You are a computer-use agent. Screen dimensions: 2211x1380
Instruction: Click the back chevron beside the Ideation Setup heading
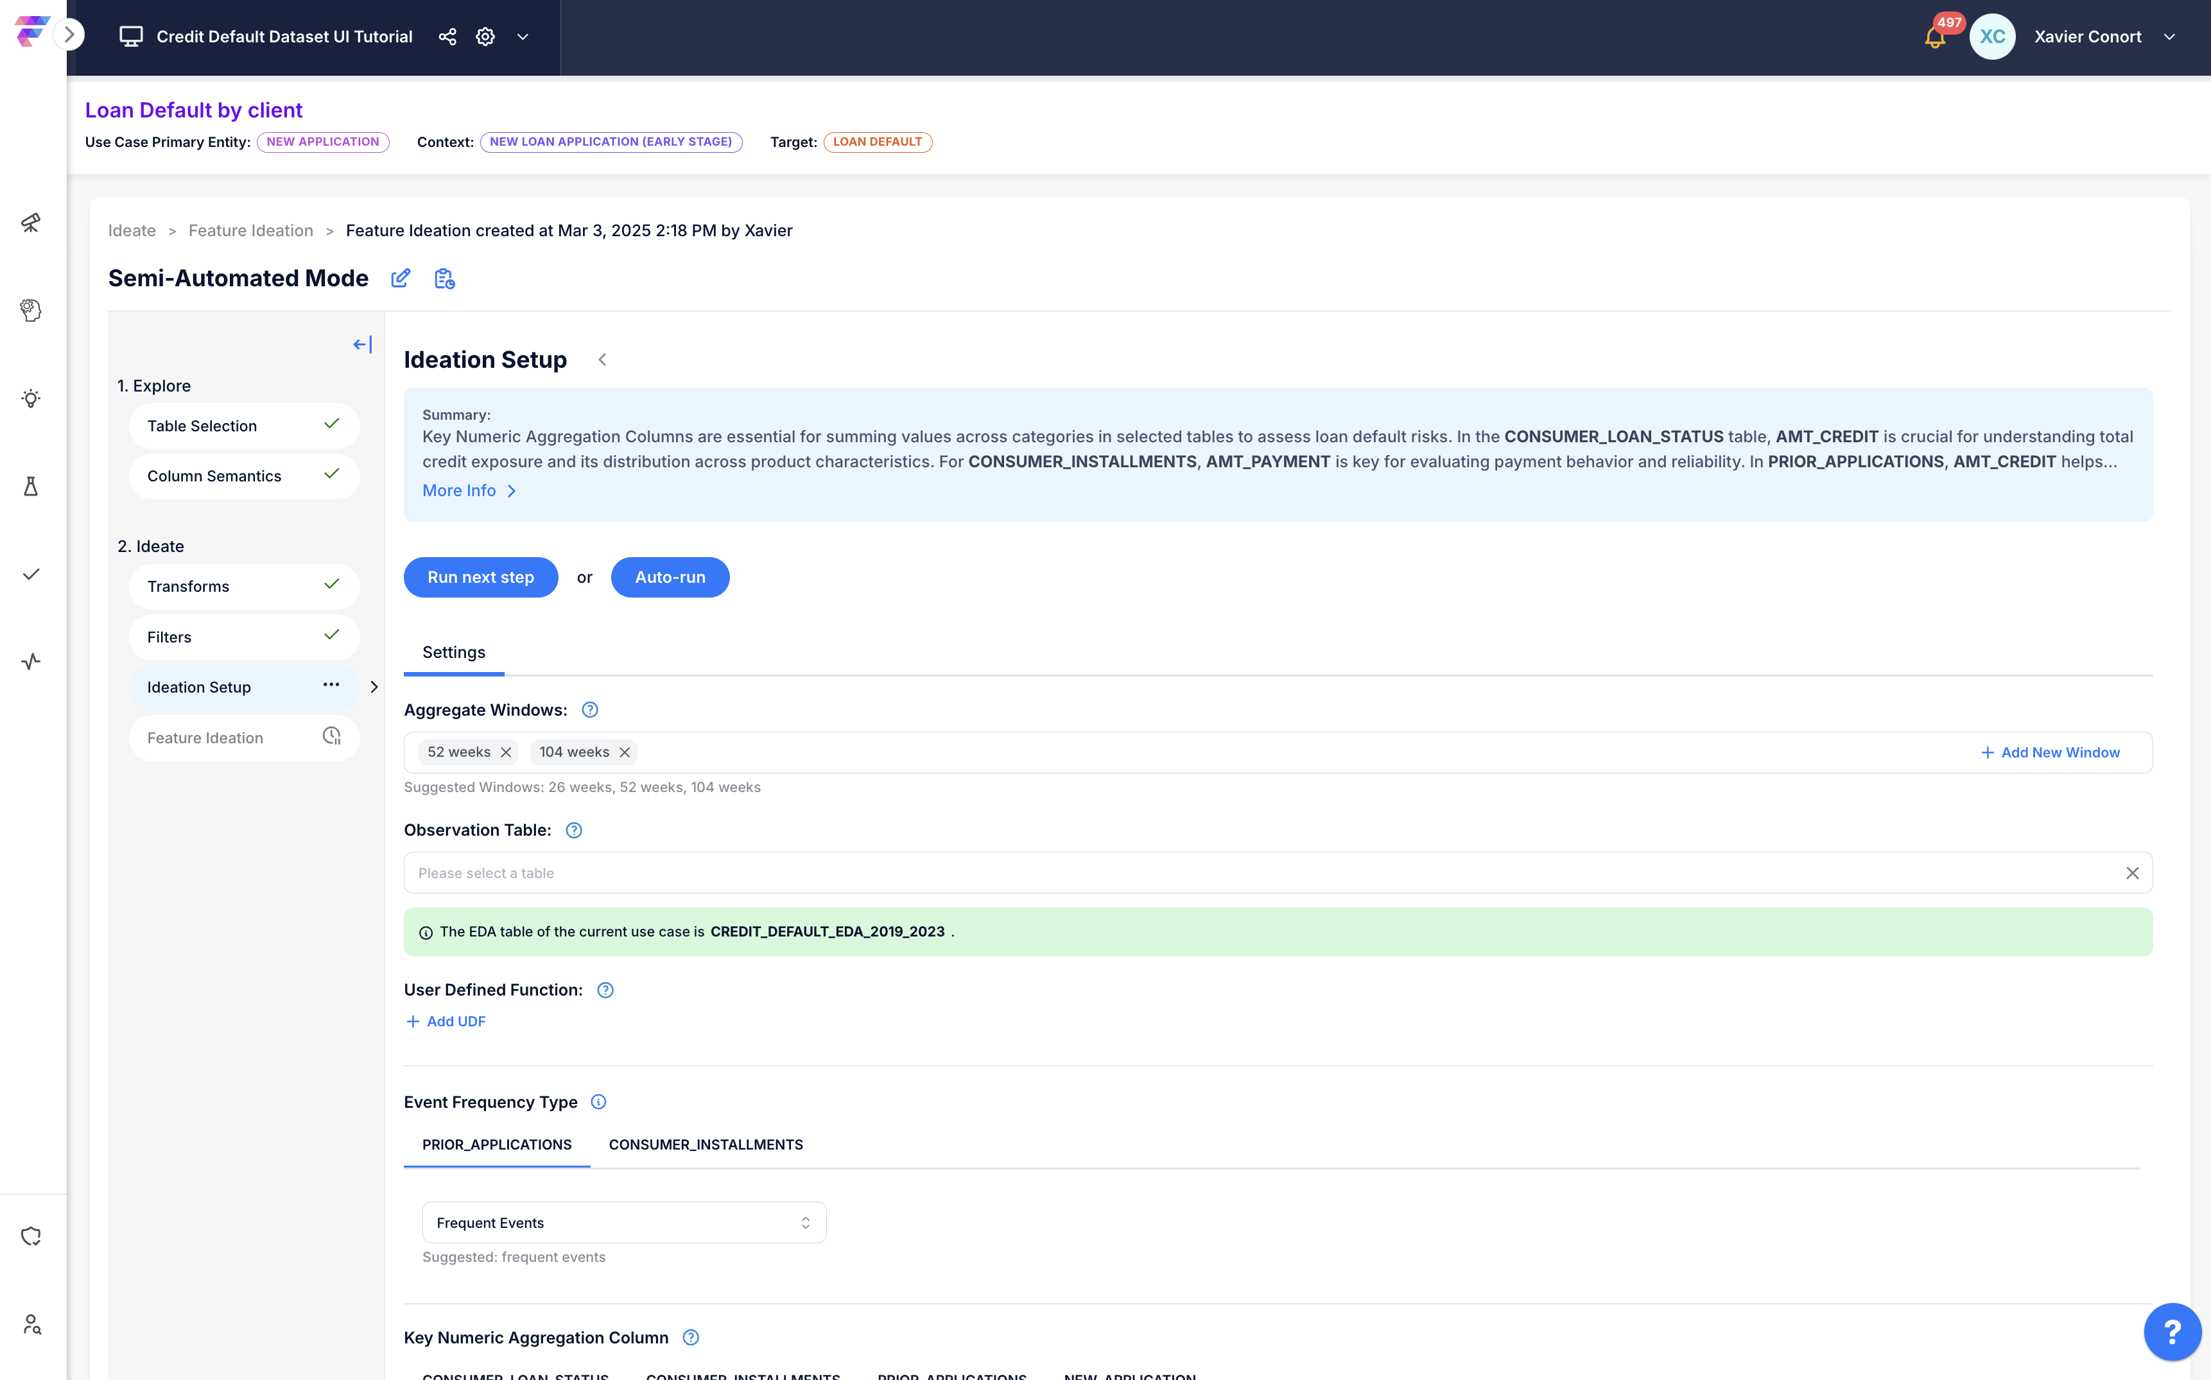click(x=602, y=359)
